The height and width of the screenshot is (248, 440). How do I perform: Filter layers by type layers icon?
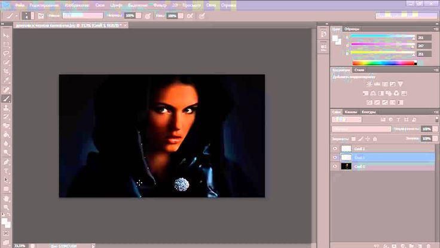coord(399,120)
